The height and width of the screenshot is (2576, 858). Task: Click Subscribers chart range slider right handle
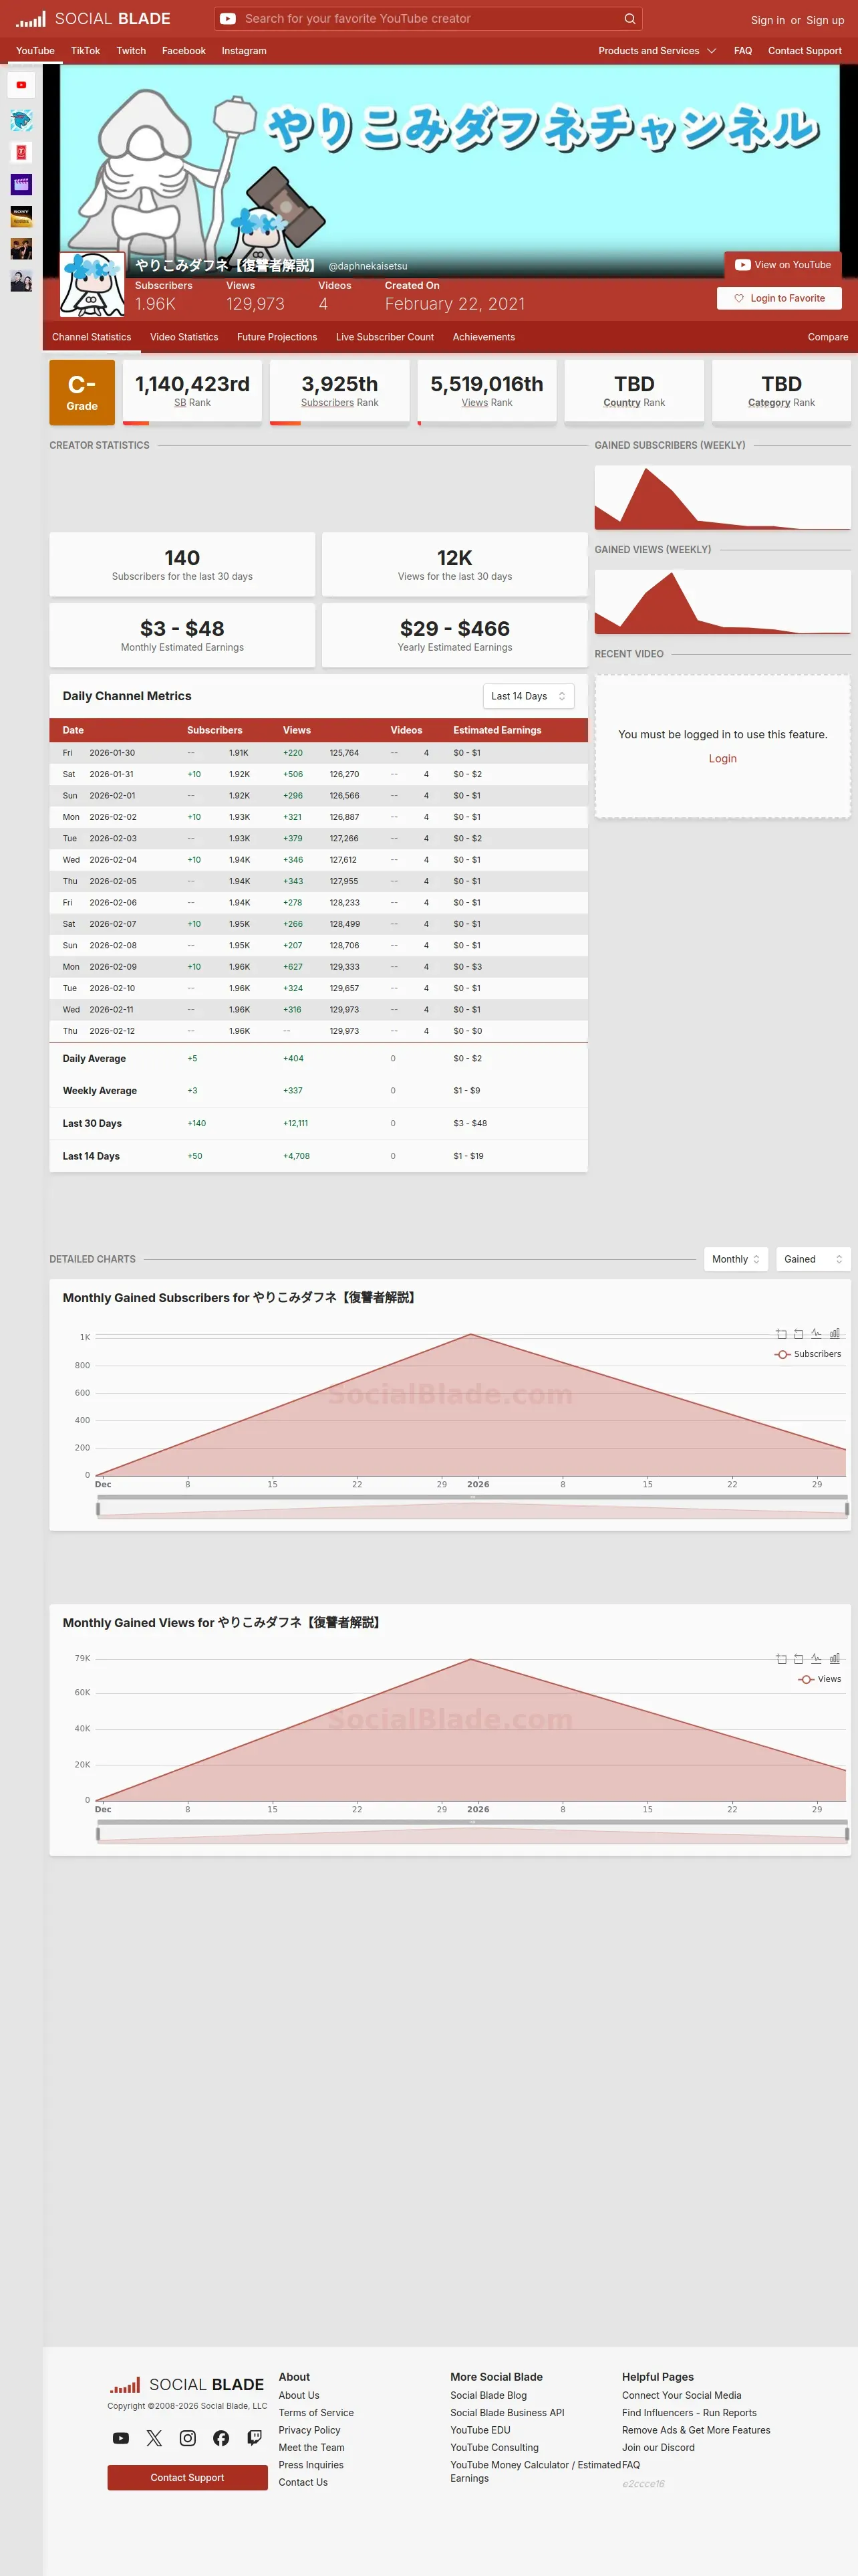847,1508
